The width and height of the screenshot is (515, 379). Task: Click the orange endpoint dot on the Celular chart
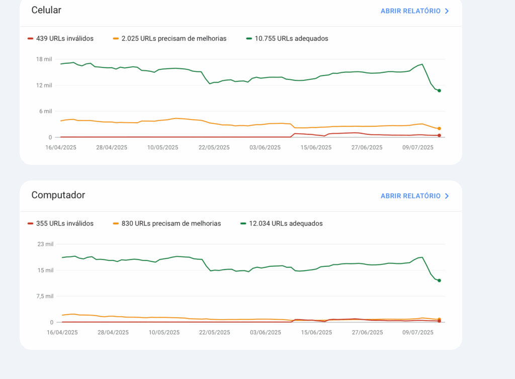pos(439,129)
